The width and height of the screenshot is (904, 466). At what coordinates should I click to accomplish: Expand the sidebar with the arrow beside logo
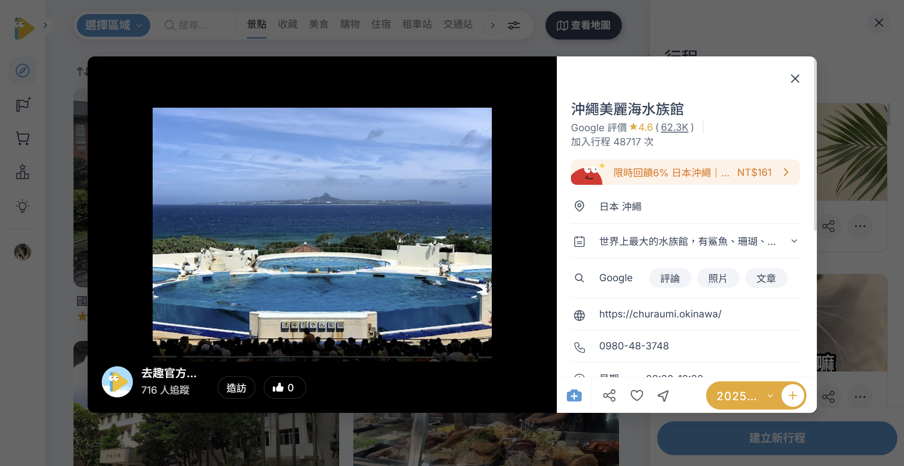(45, 25)
